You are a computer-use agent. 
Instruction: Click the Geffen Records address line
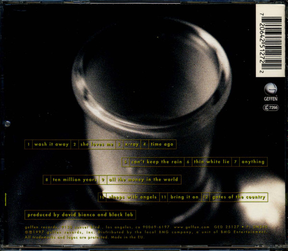point(96,226)
